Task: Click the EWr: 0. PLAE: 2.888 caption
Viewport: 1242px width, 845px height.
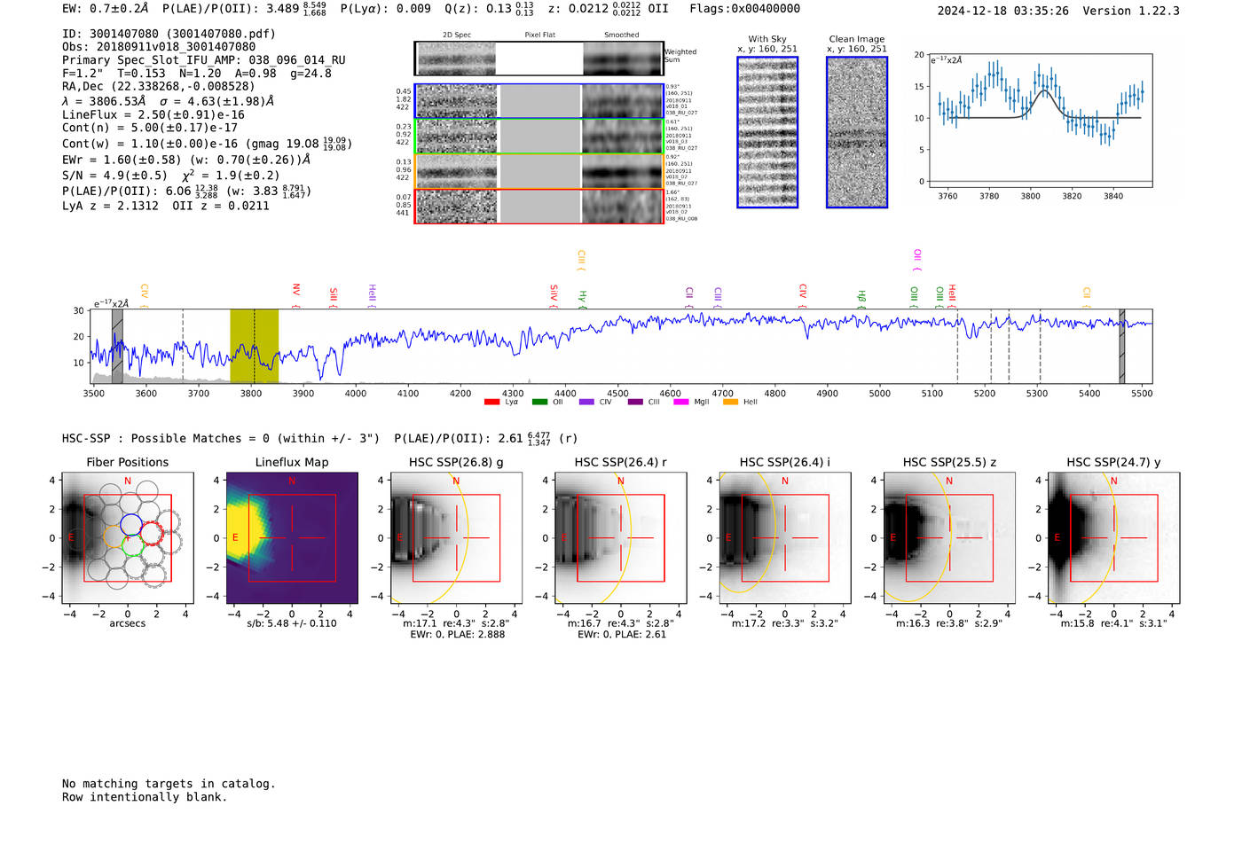Action: pyautogui.click(x=457, y=635)
